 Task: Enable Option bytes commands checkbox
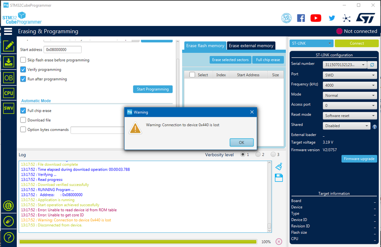pos(23,129)
